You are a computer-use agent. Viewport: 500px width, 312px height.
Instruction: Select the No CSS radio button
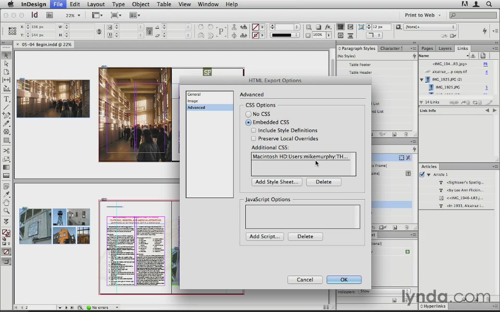tap(248, 114)
